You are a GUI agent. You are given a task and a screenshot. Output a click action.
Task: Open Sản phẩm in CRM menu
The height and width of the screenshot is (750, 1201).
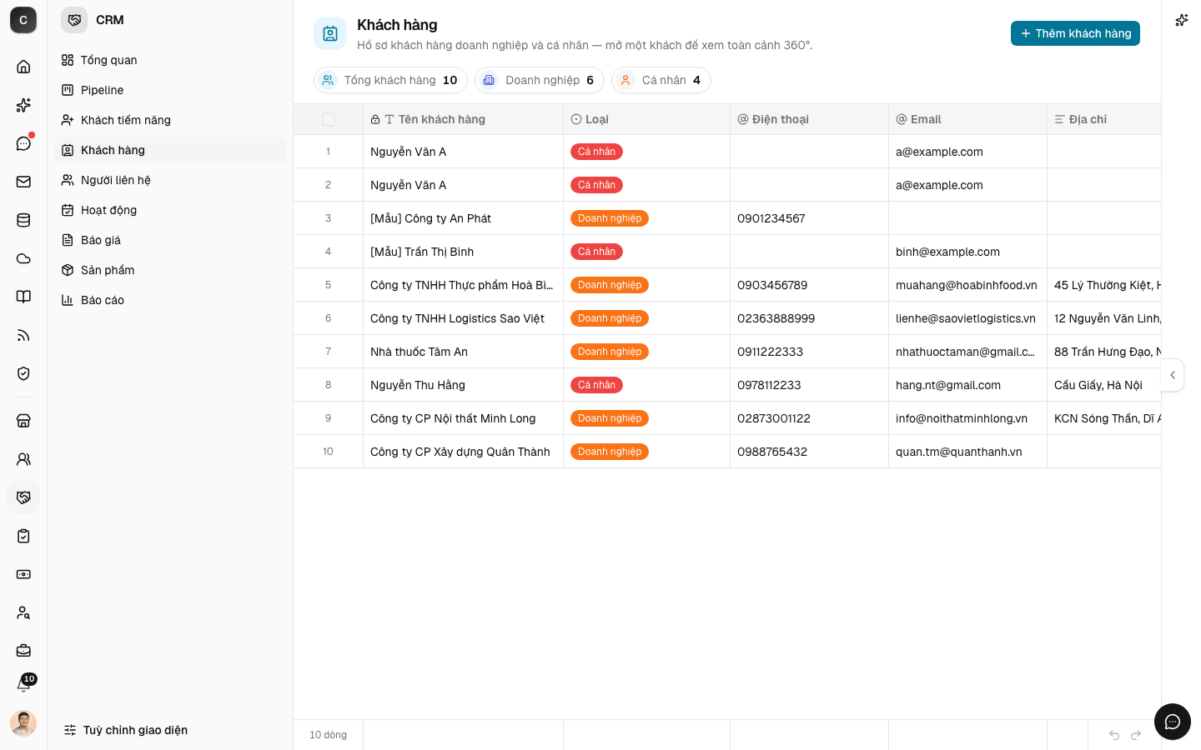pos(170,270)
